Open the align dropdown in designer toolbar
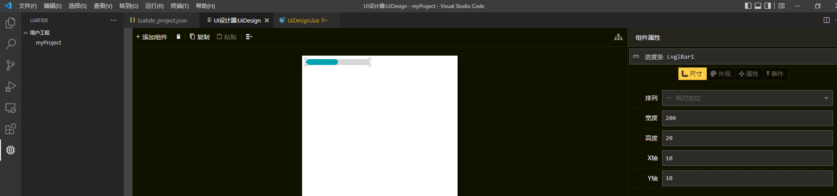Screen dimensions: 837x196 (x=249, y=37)
